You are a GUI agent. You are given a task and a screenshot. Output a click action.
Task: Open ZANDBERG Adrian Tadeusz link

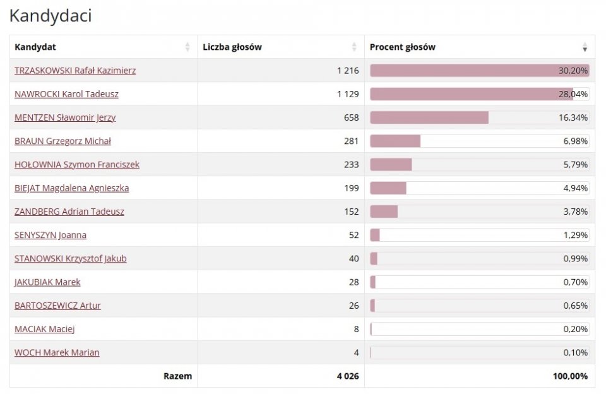click(69, 212)
